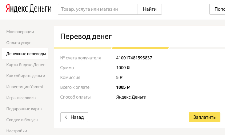The height and width of the screenshot is (135, 225).
Task: Open Карты Яндекс.Денег in the sidebar
Action: coord(26,65)
